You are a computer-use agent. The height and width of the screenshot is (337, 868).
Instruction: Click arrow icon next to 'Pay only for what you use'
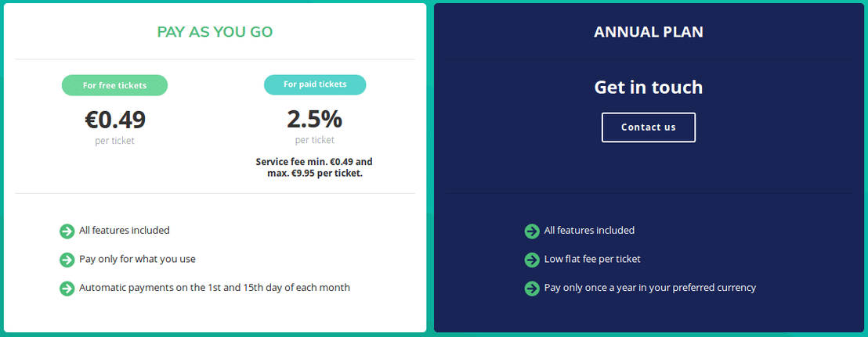(67, 260)
